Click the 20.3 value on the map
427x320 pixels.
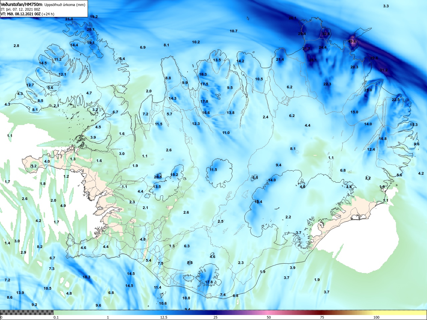354,67
